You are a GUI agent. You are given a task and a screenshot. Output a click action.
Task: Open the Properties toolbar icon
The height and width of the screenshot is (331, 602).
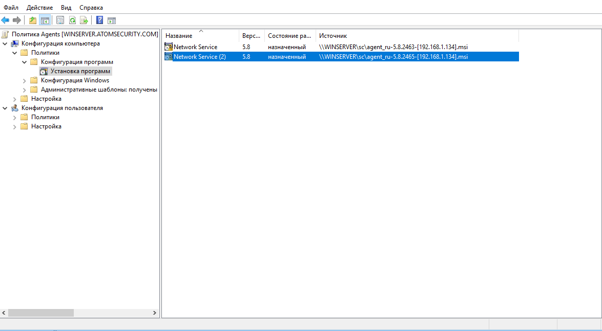pyautogui.click(x=59, y=20)
